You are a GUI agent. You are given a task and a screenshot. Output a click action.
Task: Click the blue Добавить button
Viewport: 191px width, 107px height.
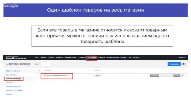point(174,64)
